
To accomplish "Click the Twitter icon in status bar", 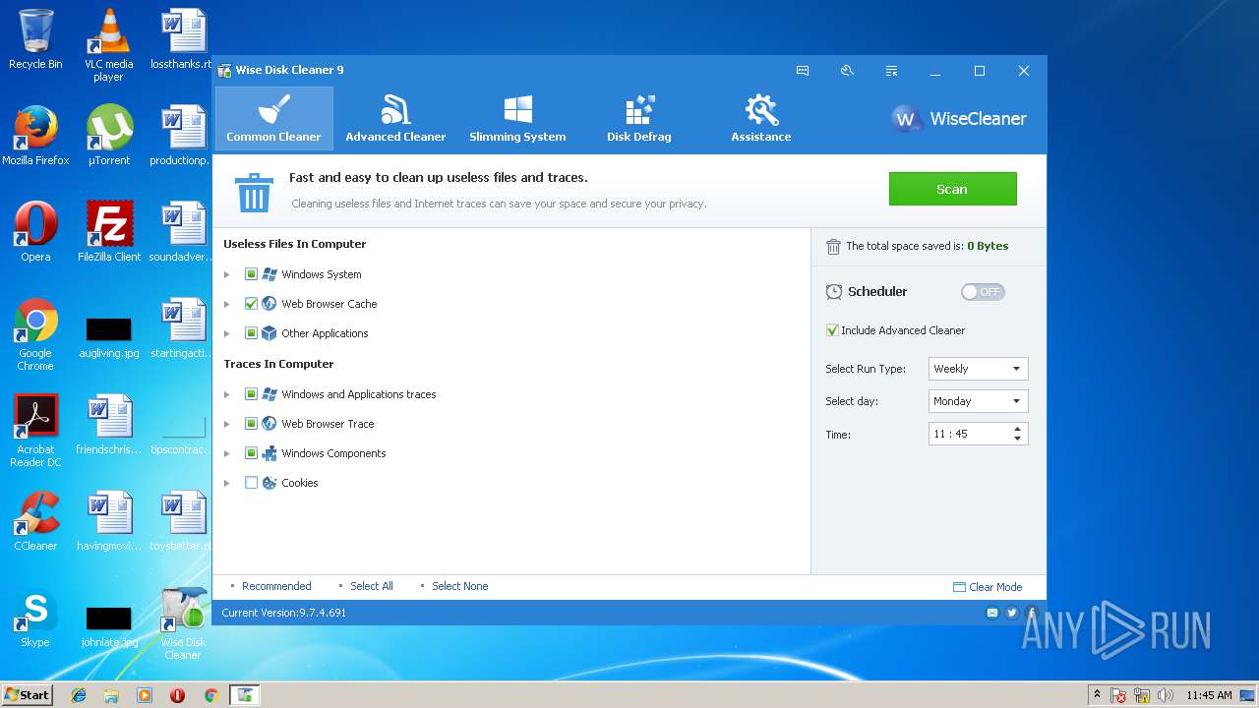I will pyautogui.click(x=1012, y=613).
